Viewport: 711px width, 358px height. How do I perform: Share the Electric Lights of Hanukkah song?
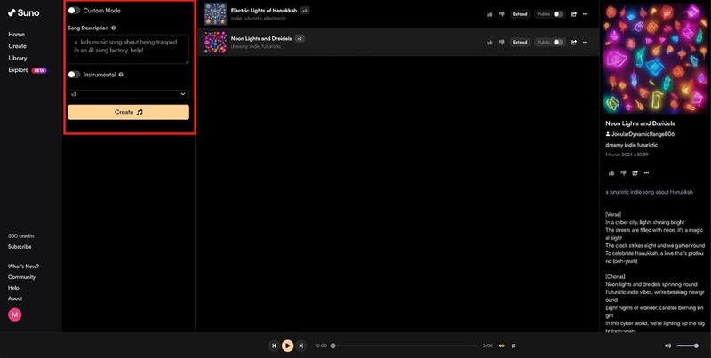(574, 14)
